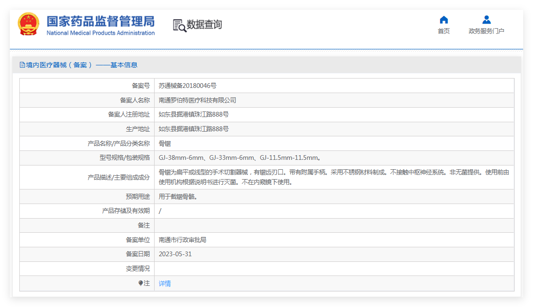Select 南通罗伯特医疗科技有限公司 cell
Screen dimensions: 533x307
point(197,101)
